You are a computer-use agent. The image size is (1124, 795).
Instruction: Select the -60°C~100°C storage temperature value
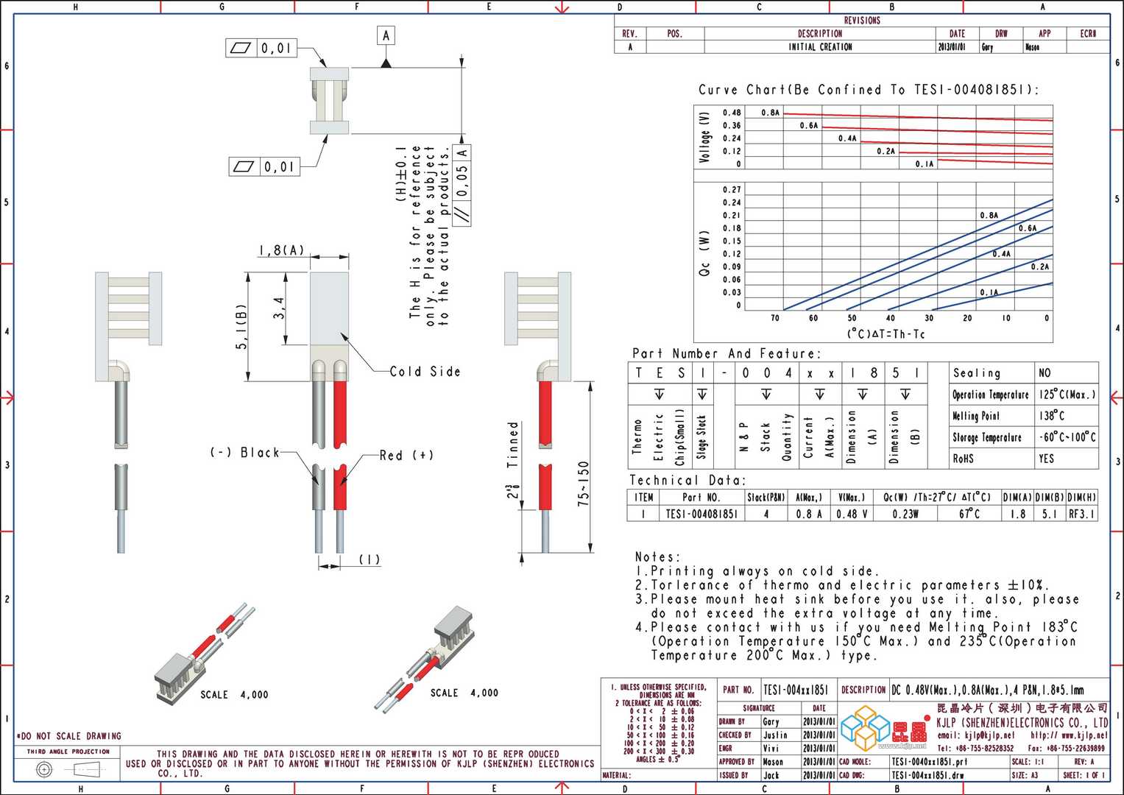[1067, 437]
